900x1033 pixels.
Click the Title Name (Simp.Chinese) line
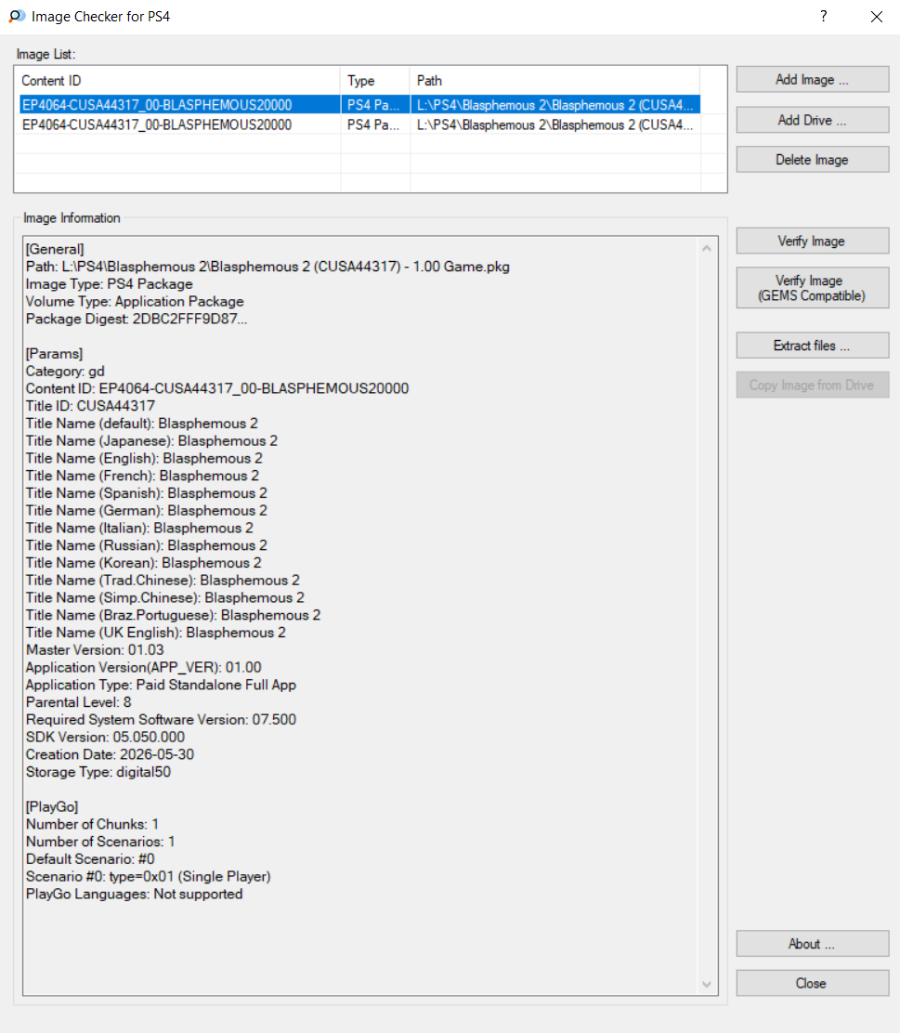click(164, 598)
